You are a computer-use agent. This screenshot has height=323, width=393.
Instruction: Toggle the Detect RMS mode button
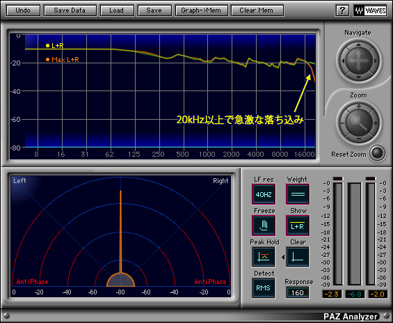(264, 288)
